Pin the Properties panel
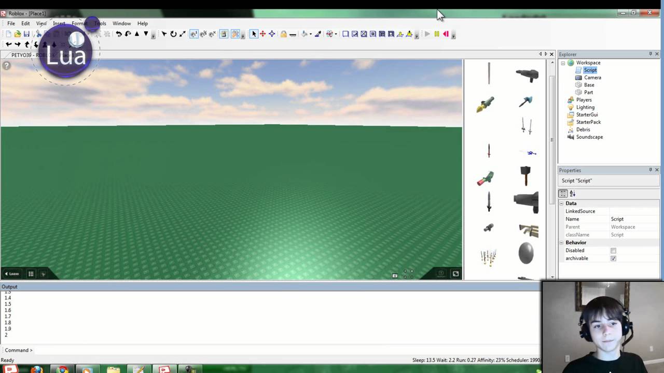This screenshot has height=373, width=664. [x=650, y=170]
